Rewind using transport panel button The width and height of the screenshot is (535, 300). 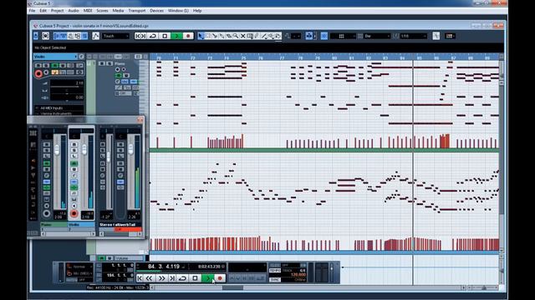click(x=150, y=278)
